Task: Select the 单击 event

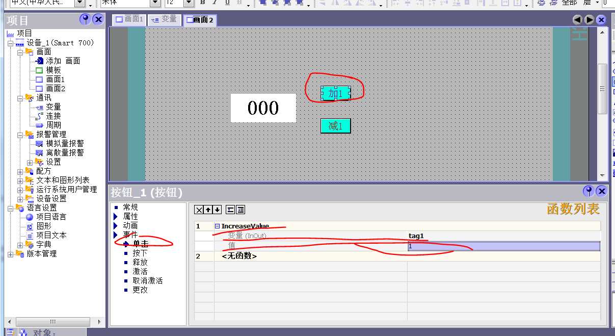Action: coord(141,244)
